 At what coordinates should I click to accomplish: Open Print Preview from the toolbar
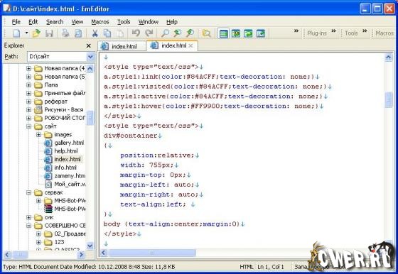click(78, 33)
